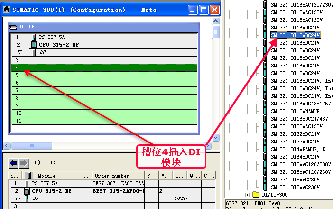The width and height of the screenshot is (333, 209).
Task: Select empty rack slot 10
Action: click(x=104, y=113)
